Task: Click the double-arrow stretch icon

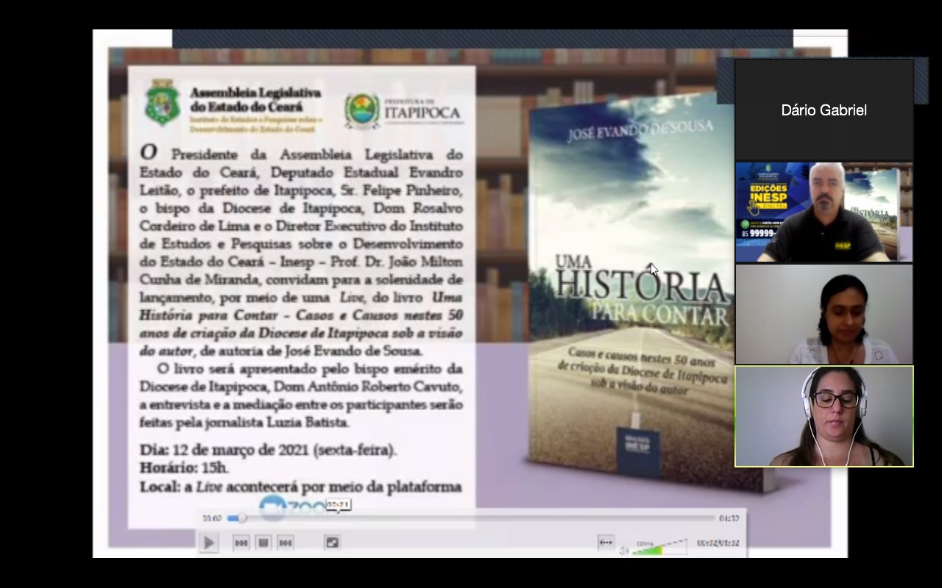Action: (606, 542)
